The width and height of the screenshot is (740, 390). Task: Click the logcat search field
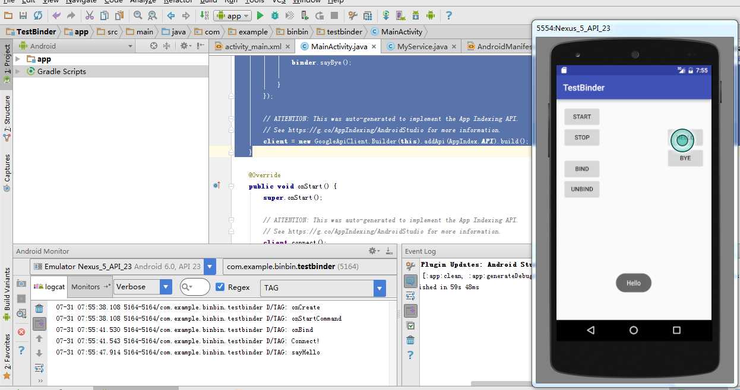[195, 287]
